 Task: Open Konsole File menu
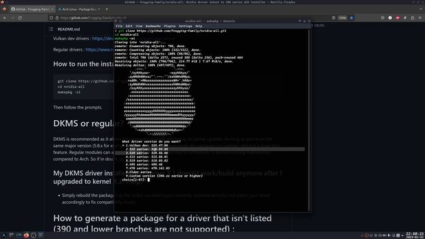tap(119, 26)
